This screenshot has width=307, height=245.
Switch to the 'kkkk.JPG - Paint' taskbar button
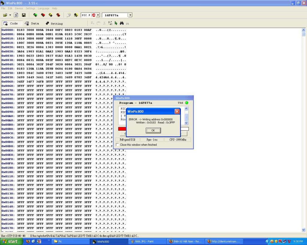pos(148,241)
